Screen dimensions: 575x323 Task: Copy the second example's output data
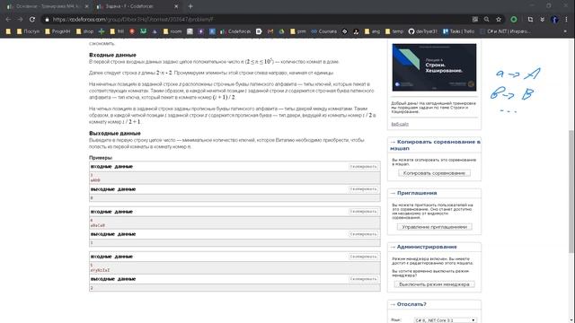(363, 234)
